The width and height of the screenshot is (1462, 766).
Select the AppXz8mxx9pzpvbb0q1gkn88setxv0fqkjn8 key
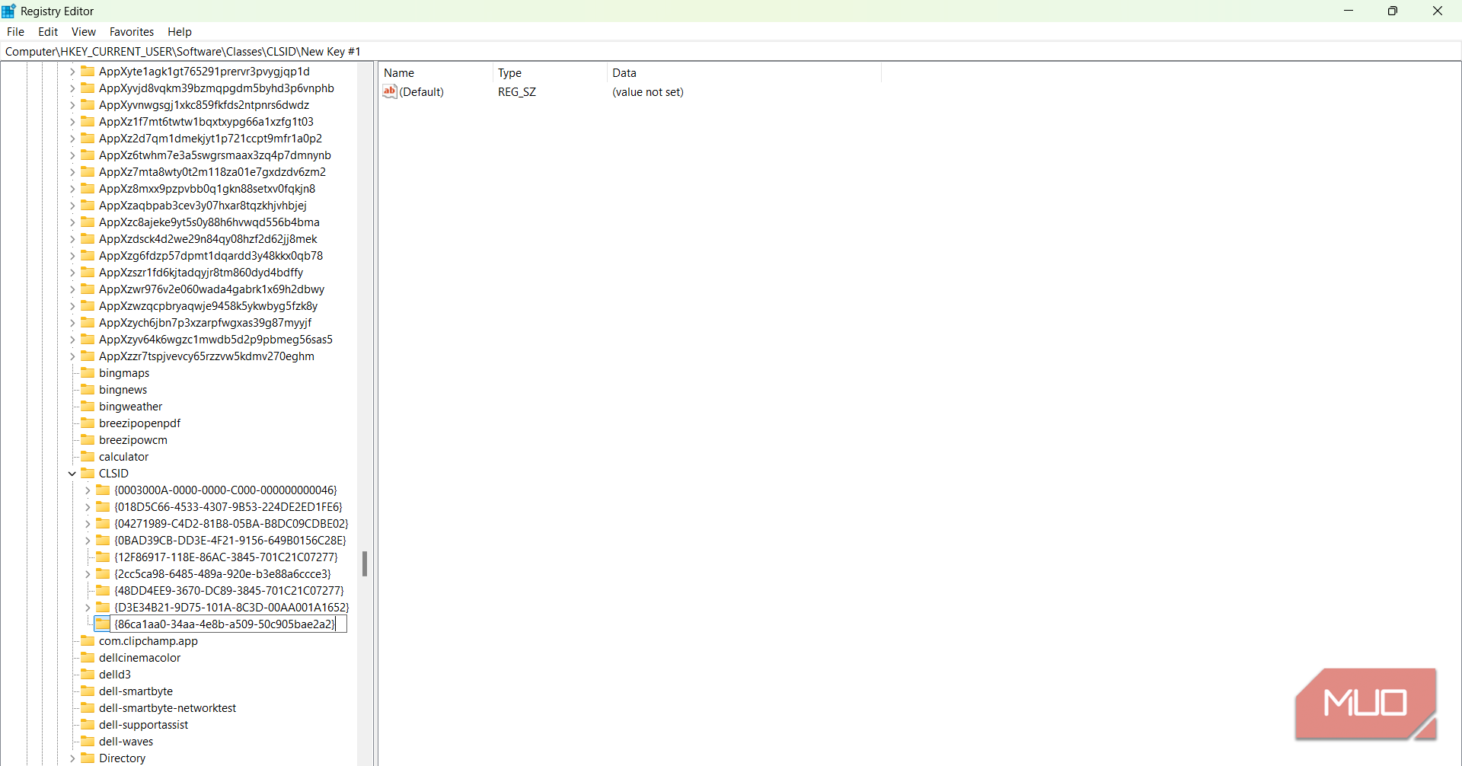coord(207,189)
